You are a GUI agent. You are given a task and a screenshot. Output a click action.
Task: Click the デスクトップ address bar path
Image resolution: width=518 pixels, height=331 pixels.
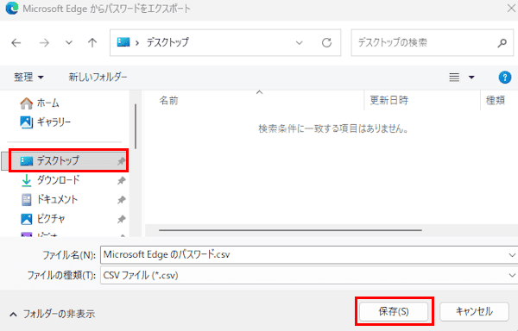pyautogui.click(x=167, y=42)
